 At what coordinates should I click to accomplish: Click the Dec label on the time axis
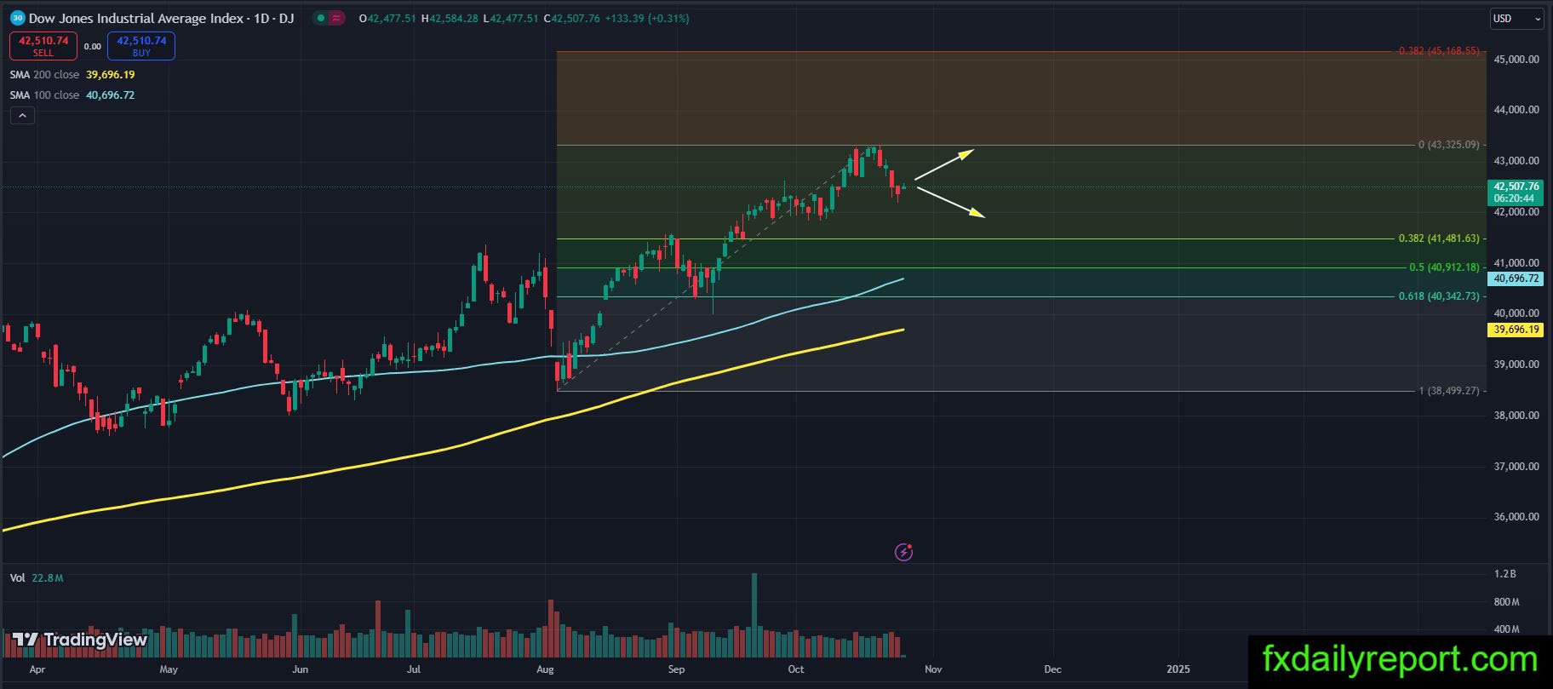point(1052,669)
